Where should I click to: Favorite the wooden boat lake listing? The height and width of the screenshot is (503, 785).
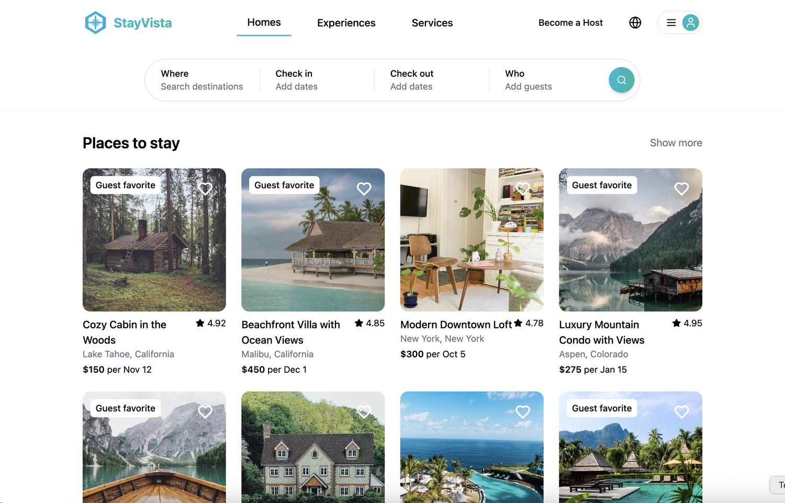click(x=205, y=412)
